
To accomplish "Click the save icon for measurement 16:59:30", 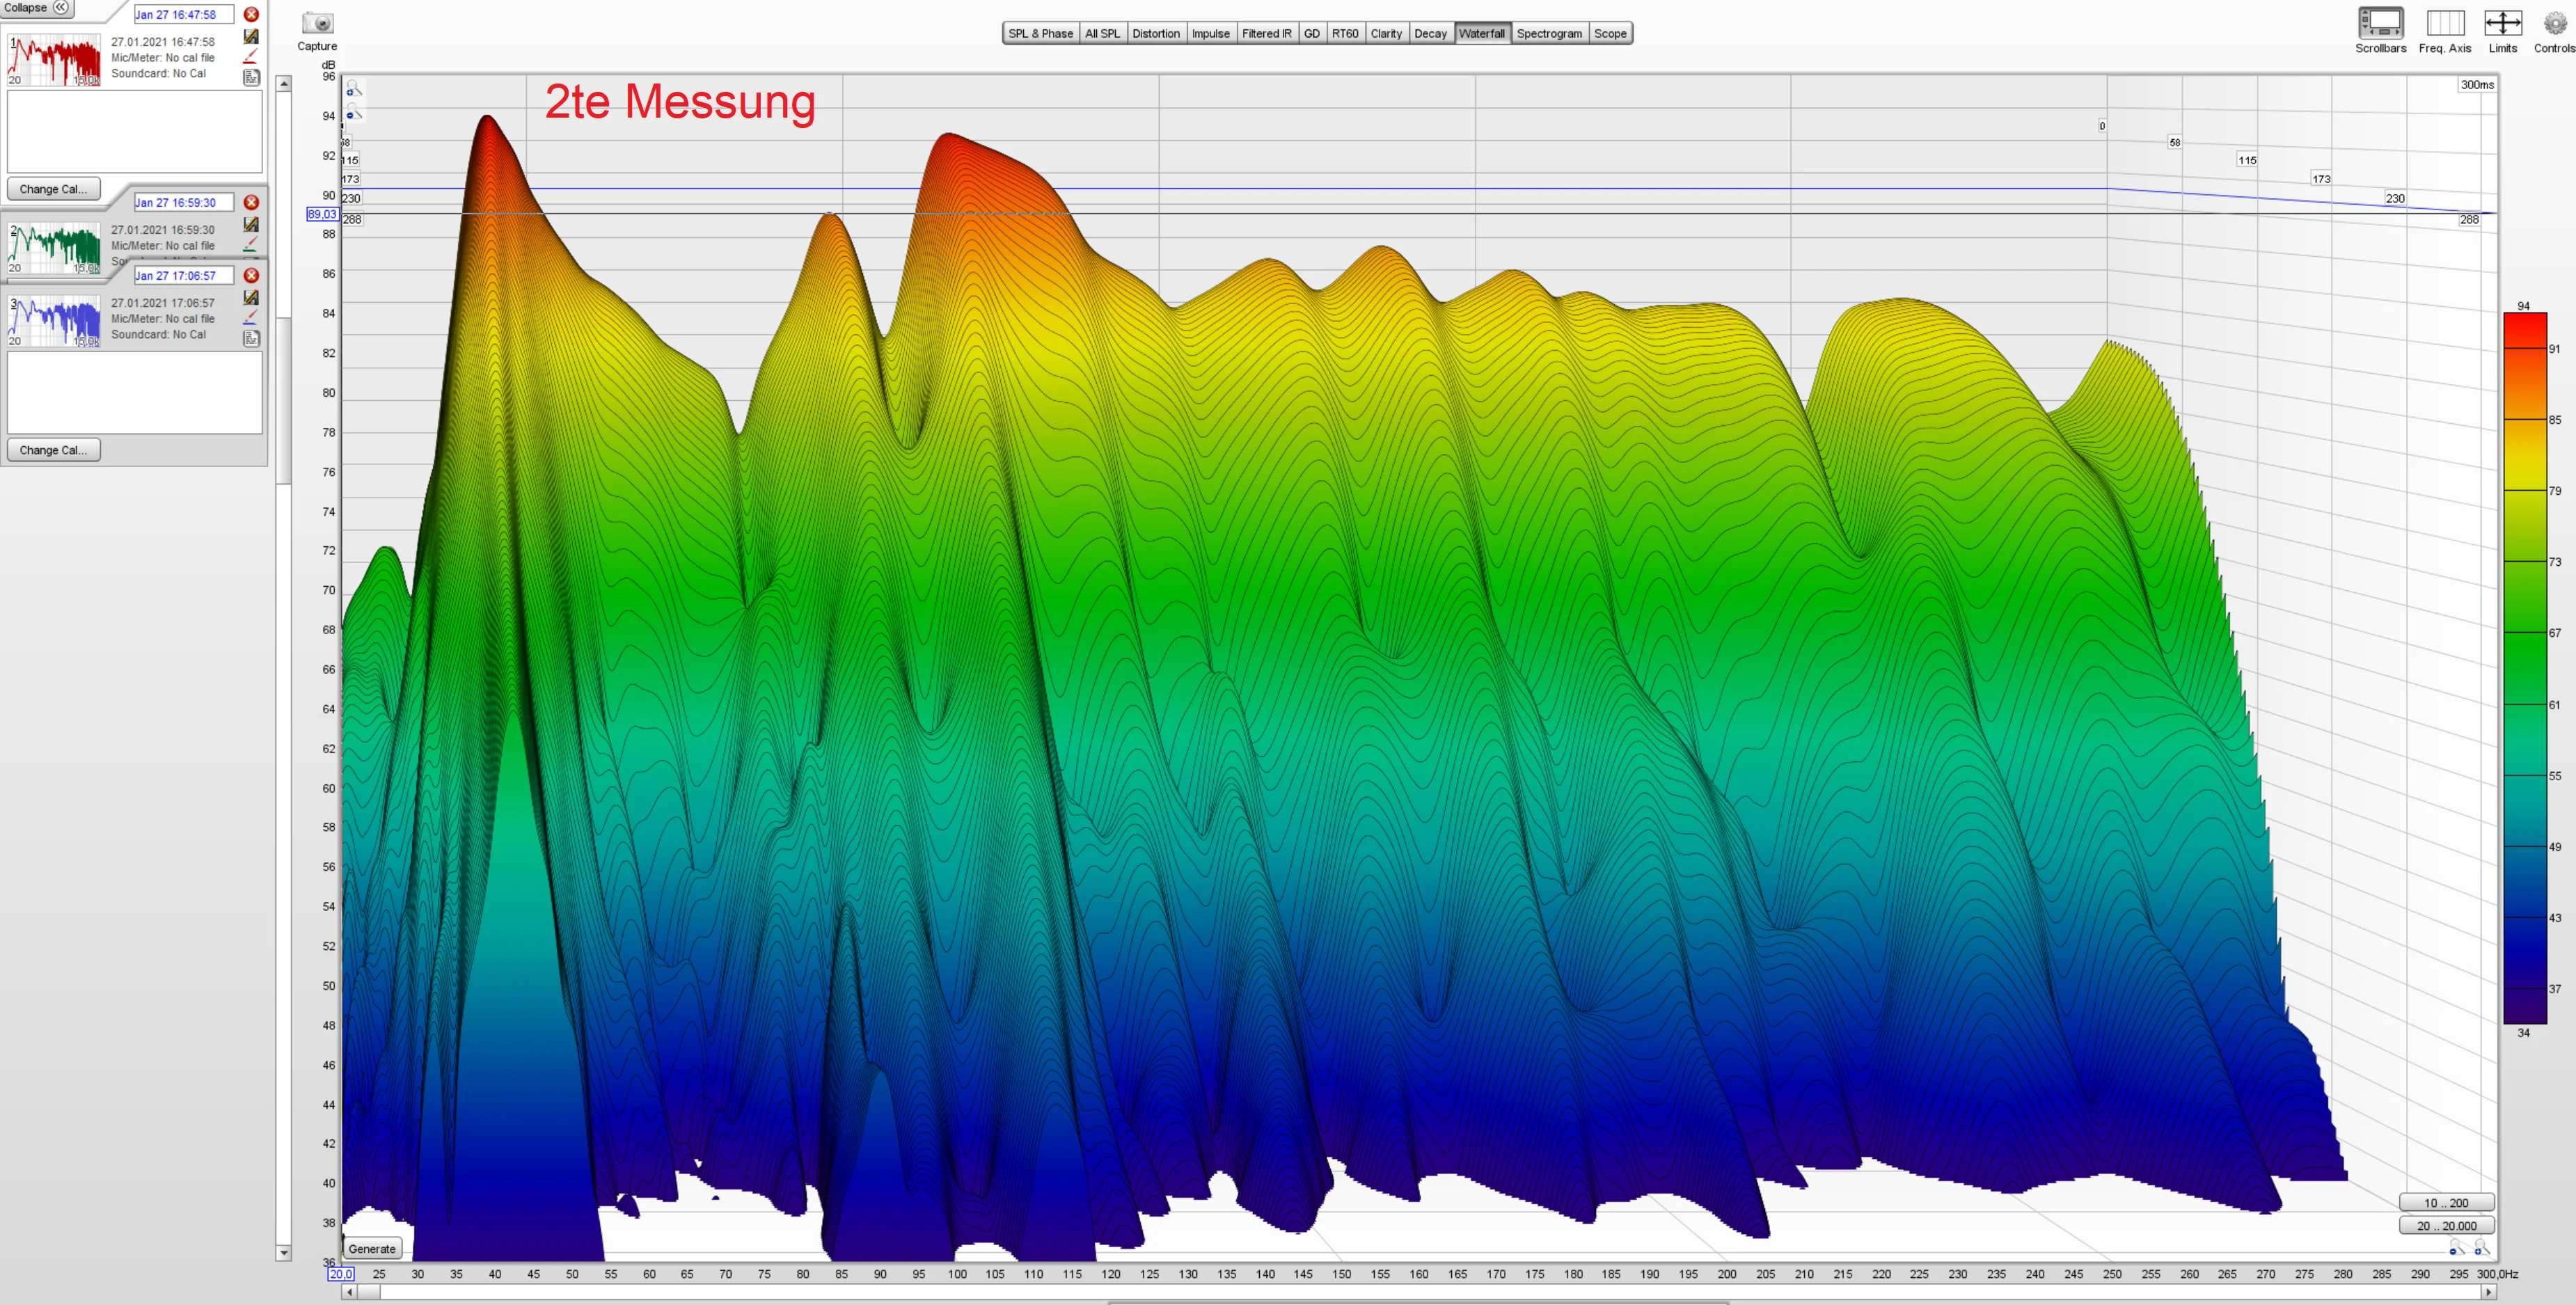I will 251,224.
